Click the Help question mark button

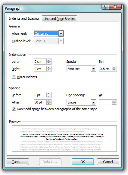[x=105, y=7]
